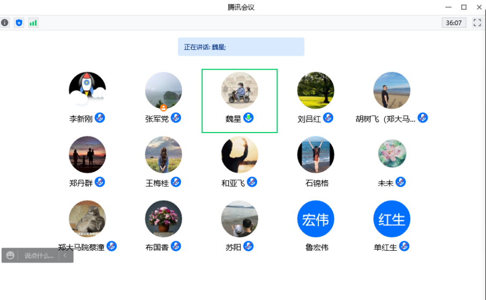Viewport: 486px width, 300px height.
Task: Click 魏星's active green microphone icon
Action: [x=248, y=118]
